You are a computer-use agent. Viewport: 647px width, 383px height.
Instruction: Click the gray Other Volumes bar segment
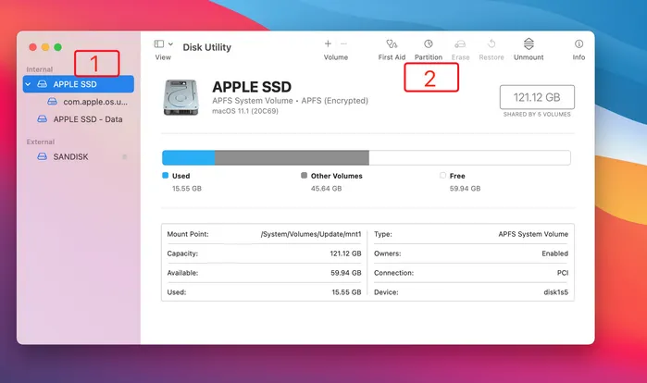pos(292,158)
